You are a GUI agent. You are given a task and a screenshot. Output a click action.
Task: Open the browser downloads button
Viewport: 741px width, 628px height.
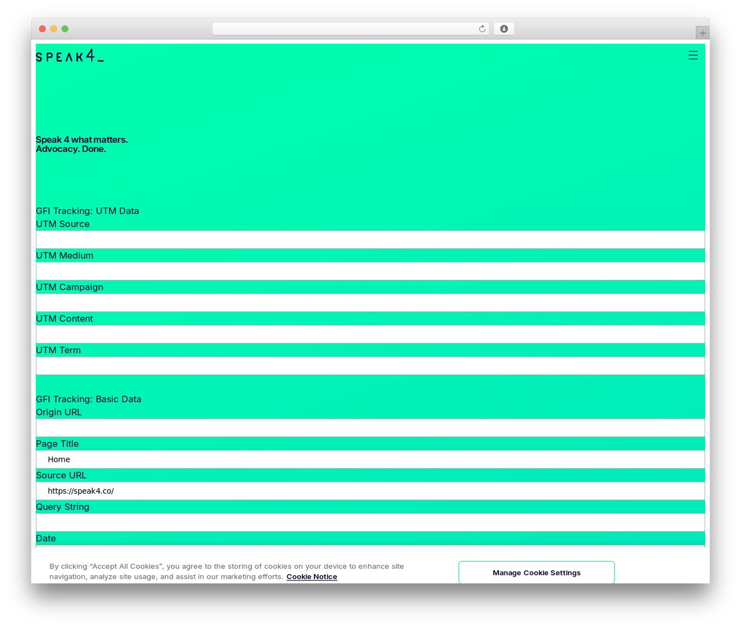(504, 29)
